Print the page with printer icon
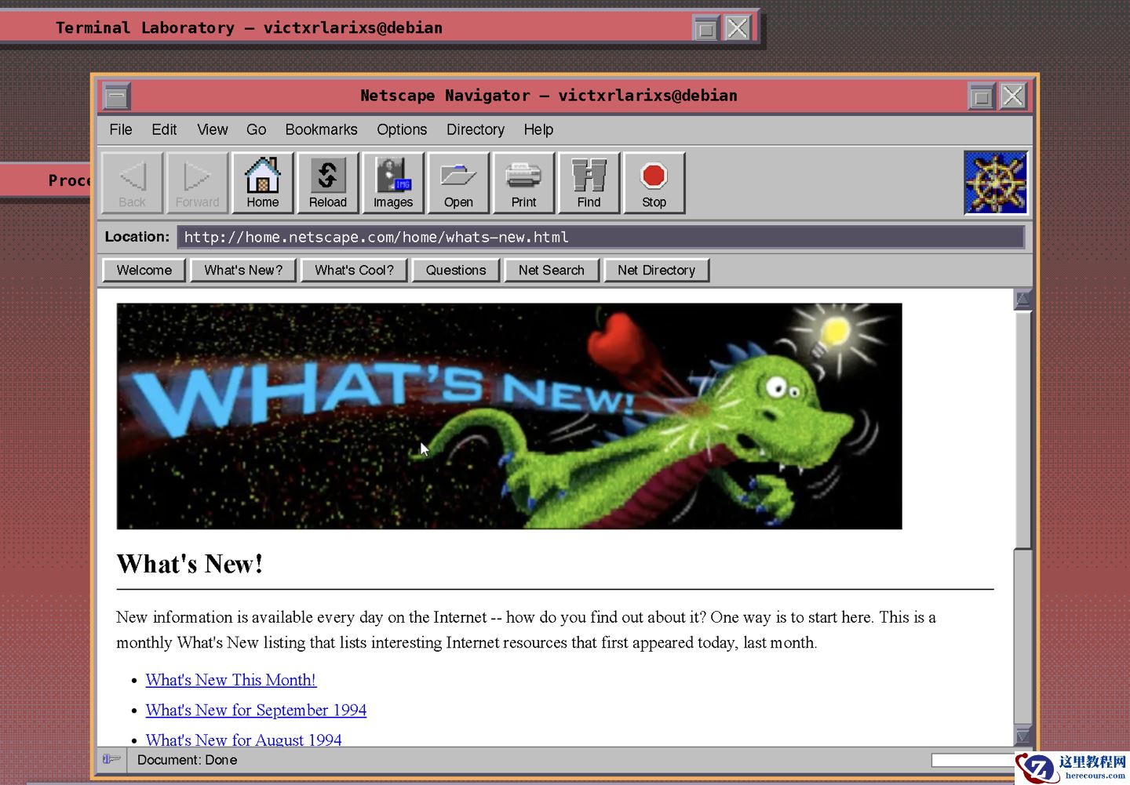This screenshot has height=785, width=1130. (x=523, y=183)
